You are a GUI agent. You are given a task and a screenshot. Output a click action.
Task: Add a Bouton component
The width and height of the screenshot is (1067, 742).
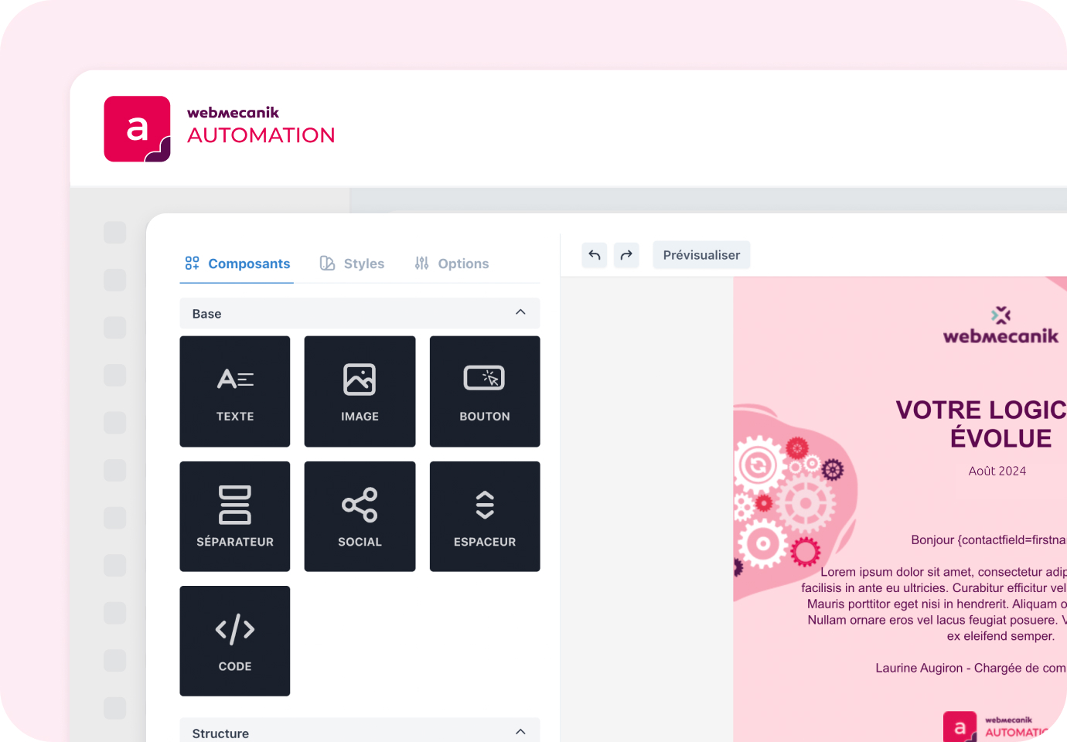coord(485,391)
